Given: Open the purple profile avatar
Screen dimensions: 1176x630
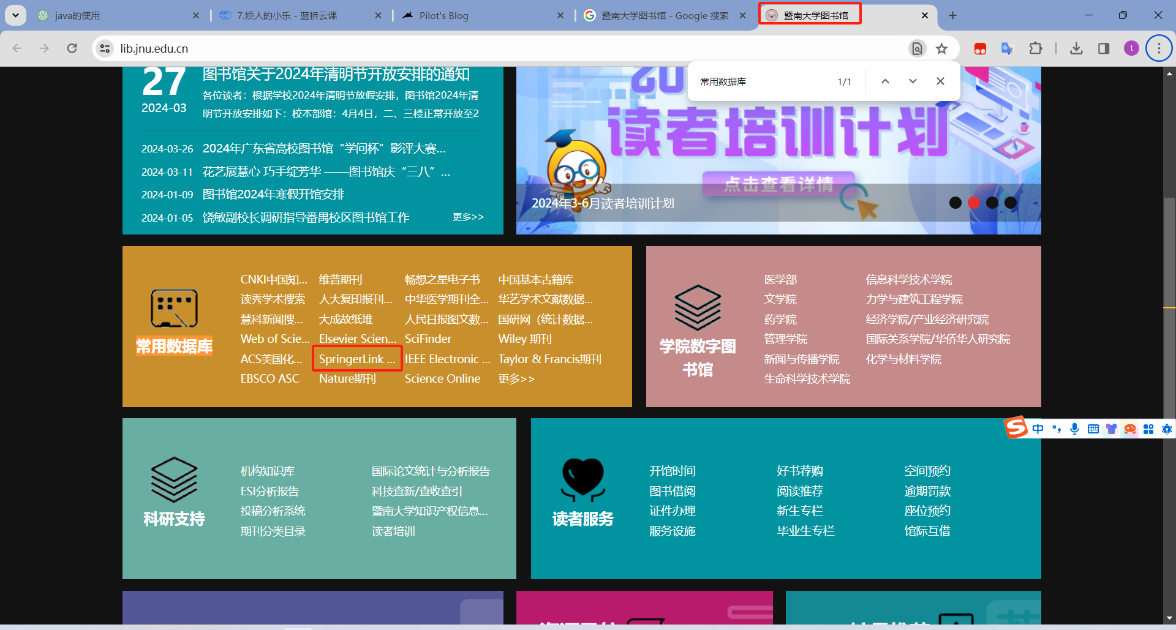Looking at the screenshot, I should click(x=1131, y=48).
